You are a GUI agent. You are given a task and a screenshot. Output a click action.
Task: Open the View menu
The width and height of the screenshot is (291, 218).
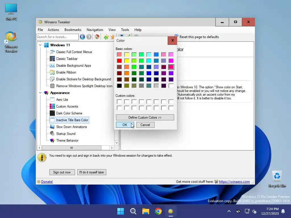tap(112, 30)
